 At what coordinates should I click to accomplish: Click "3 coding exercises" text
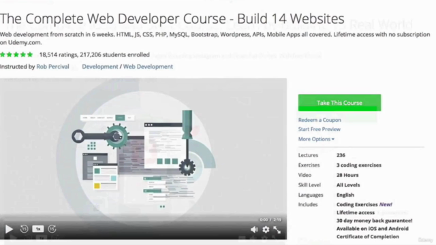pyautogui.click(x=359, y=165)
